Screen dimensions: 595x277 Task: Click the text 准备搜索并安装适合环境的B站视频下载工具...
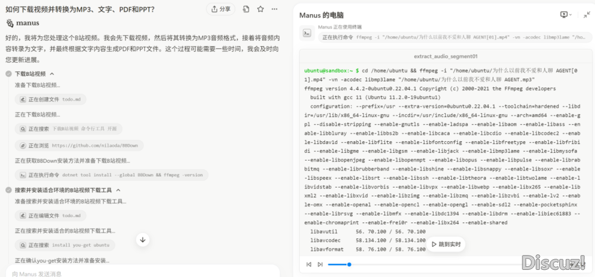(x=71, y=201)
